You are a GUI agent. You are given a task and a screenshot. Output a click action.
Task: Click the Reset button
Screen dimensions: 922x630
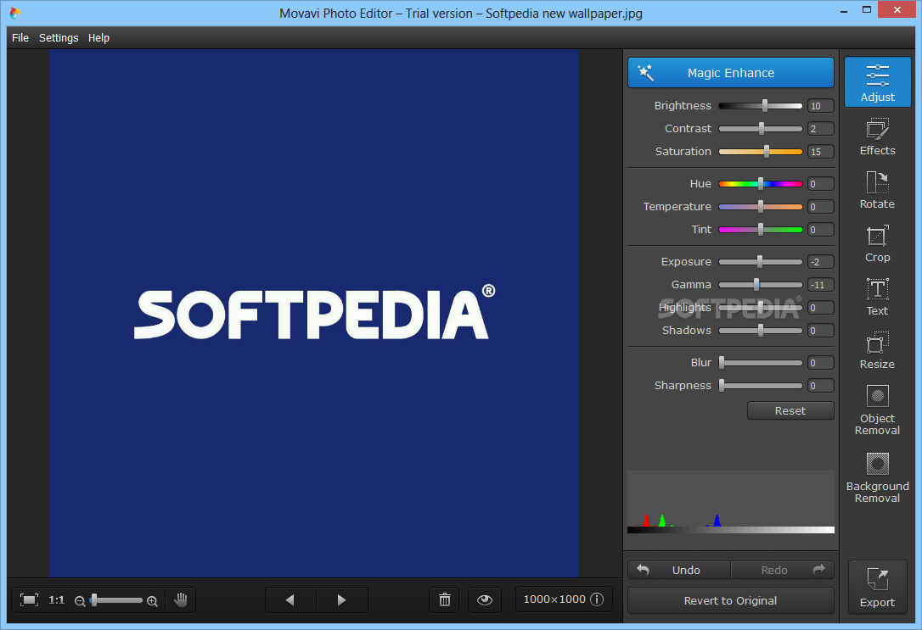tap(790, 411)
